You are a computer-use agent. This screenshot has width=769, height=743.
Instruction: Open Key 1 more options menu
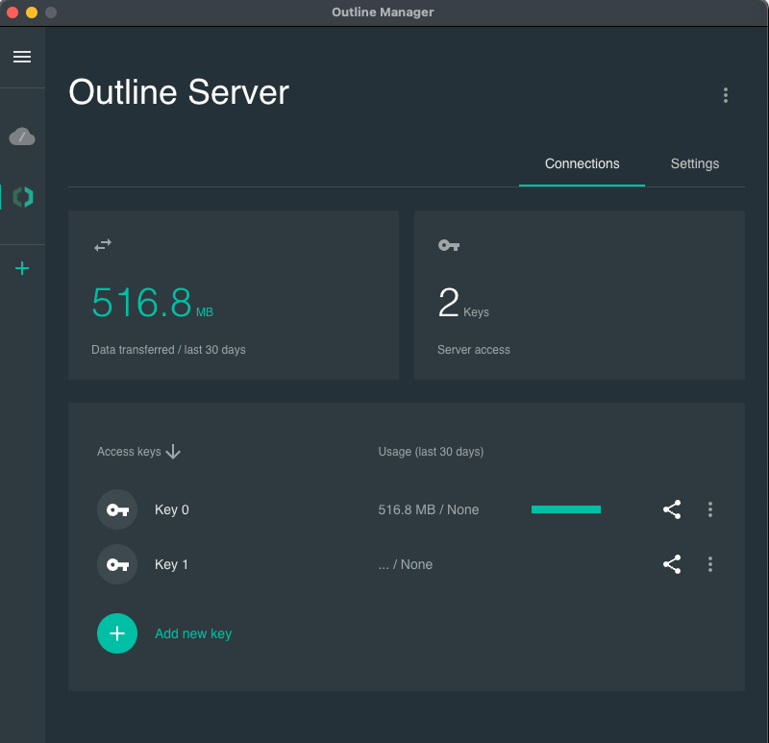[710, 564]
